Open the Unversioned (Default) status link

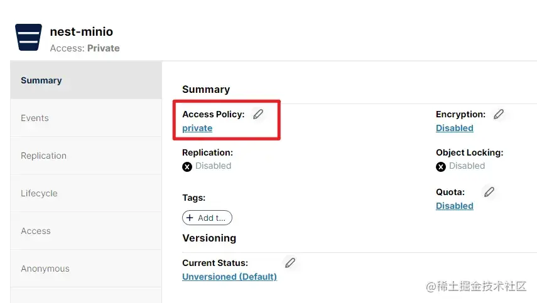229,277
